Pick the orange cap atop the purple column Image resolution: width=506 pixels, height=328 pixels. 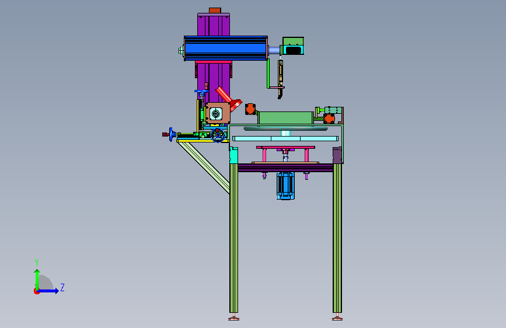[215, 11]
